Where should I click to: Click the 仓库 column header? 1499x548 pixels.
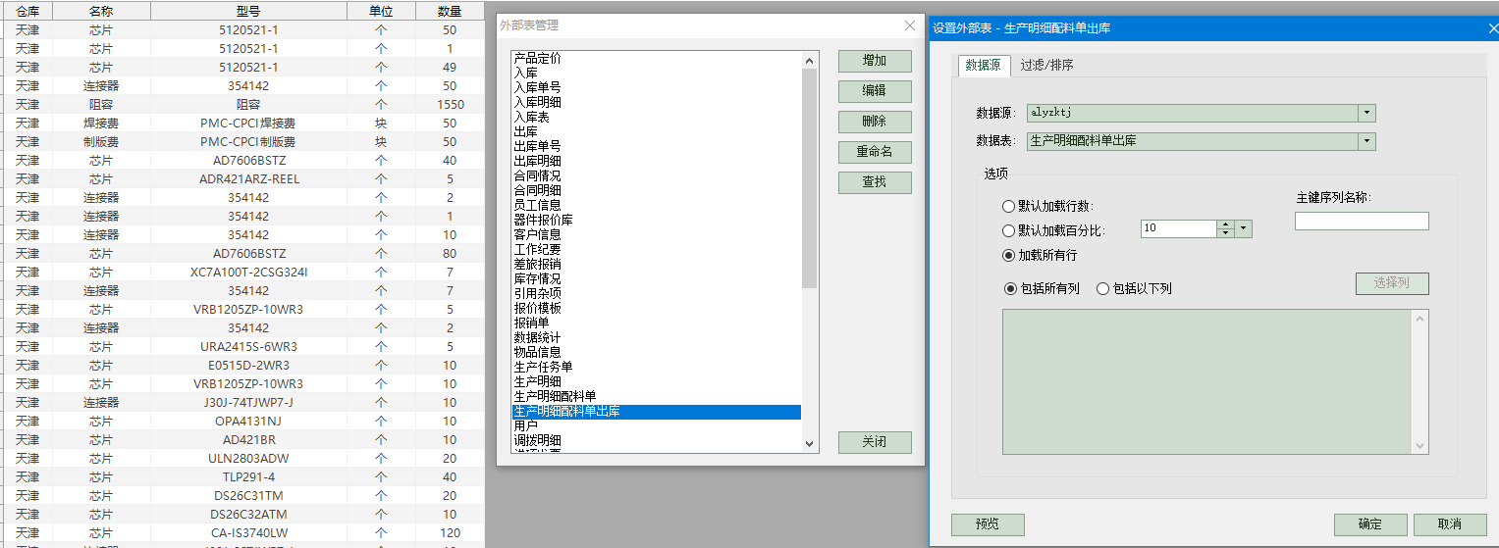[27, 11]
